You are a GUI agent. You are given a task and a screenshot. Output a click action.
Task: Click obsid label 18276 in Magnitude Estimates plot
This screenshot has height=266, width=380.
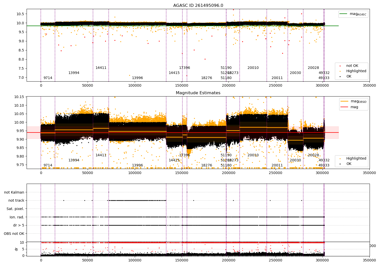click(207, 165)
